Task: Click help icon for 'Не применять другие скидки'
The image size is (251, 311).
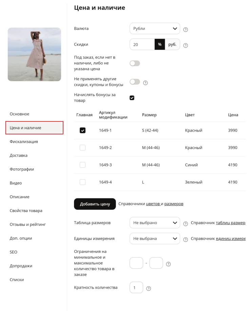Action: click(x=145, y=83)
